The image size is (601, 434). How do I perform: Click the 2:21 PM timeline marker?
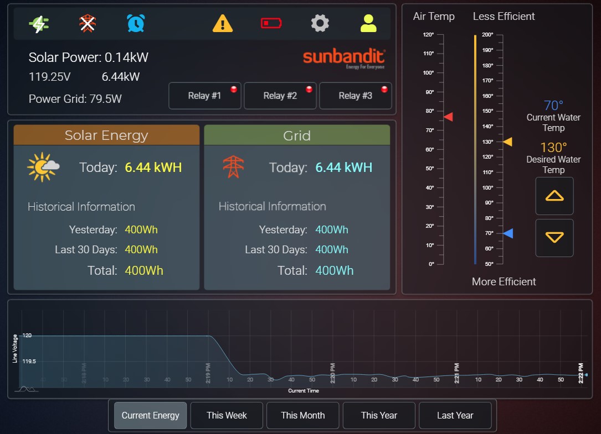click(456, 373)
